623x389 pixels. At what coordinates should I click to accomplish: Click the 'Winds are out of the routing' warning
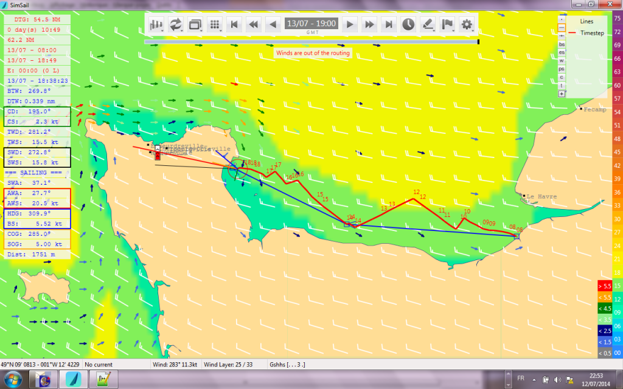point(313,53)
